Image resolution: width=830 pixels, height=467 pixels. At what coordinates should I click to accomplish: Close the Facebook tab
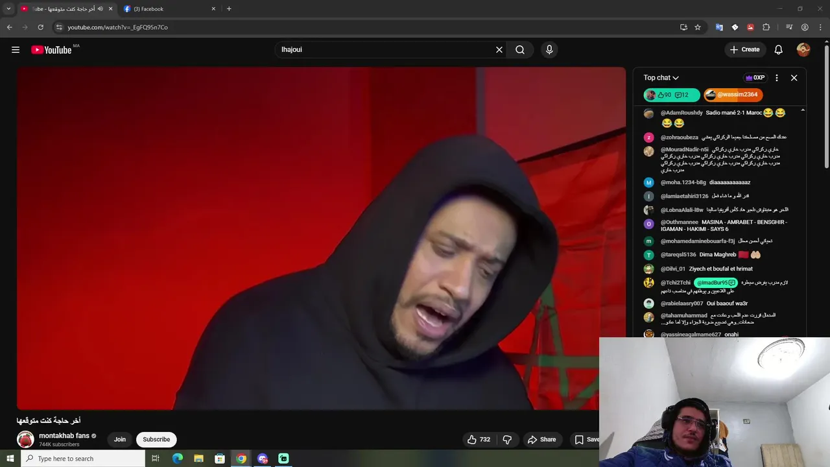(x=213, y=9)
